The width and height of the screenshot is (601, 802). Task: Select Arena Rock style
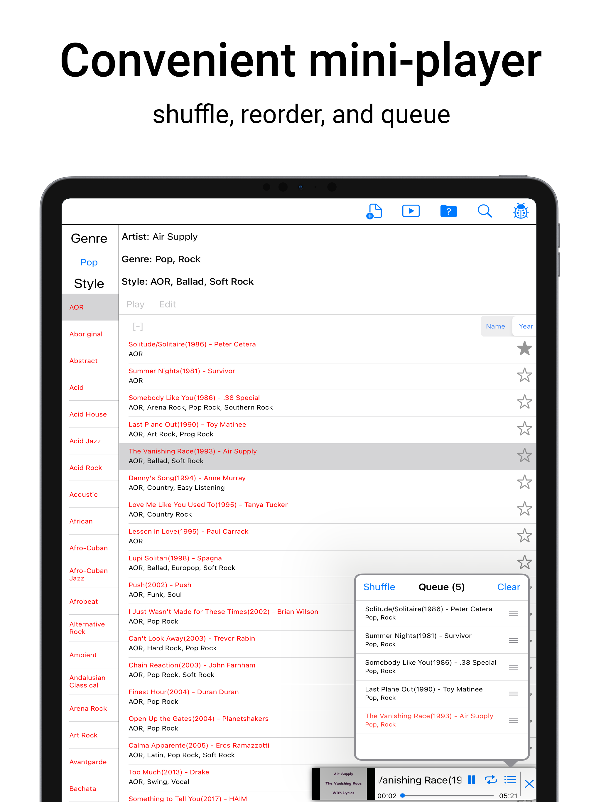[90, 708]
